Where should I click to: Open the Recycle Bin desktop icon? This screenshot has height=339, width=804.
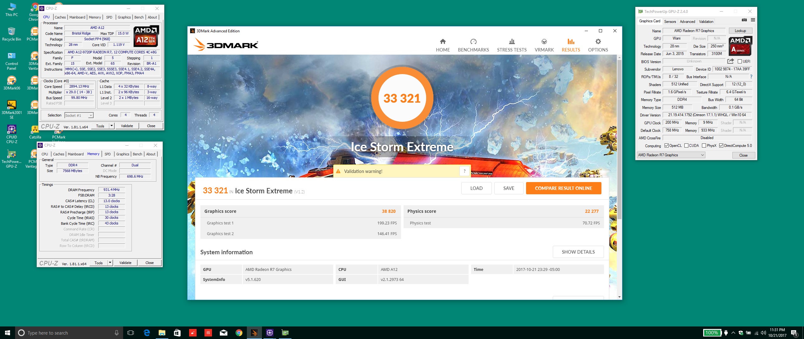12,34
